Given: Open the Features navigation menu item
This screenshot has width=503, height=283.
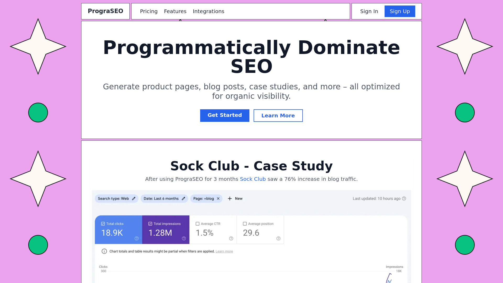Looking at the screenshot, I should [175, 11].
